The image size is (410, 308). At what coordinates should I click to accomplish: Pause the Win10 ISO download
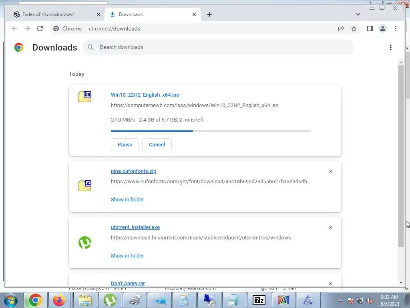pyautogui.click(x=125, y=144)
